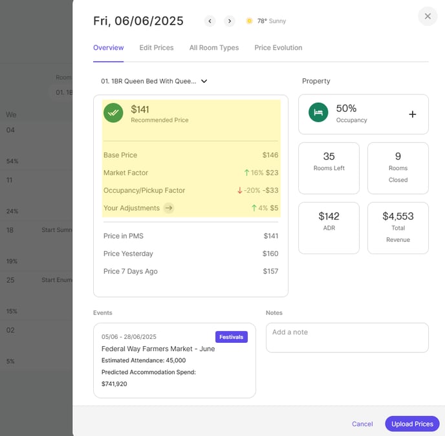Switch to the Edit Prices tab
The width and height of the screenshot is (445, 436).
[x=157, y=48]
